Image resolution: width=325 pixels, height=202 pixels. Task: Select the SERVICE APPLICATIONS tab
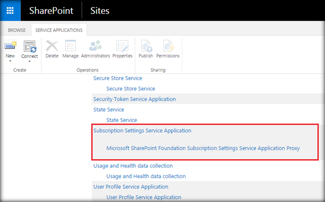[59, 30]
